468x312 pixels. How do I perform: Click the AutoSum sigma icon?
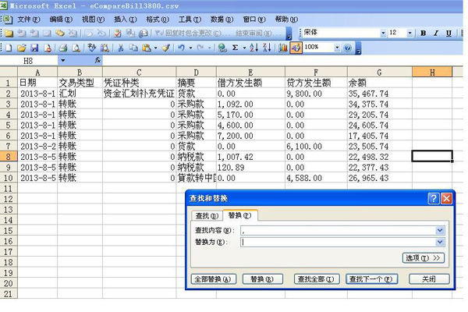click(236, 48)
